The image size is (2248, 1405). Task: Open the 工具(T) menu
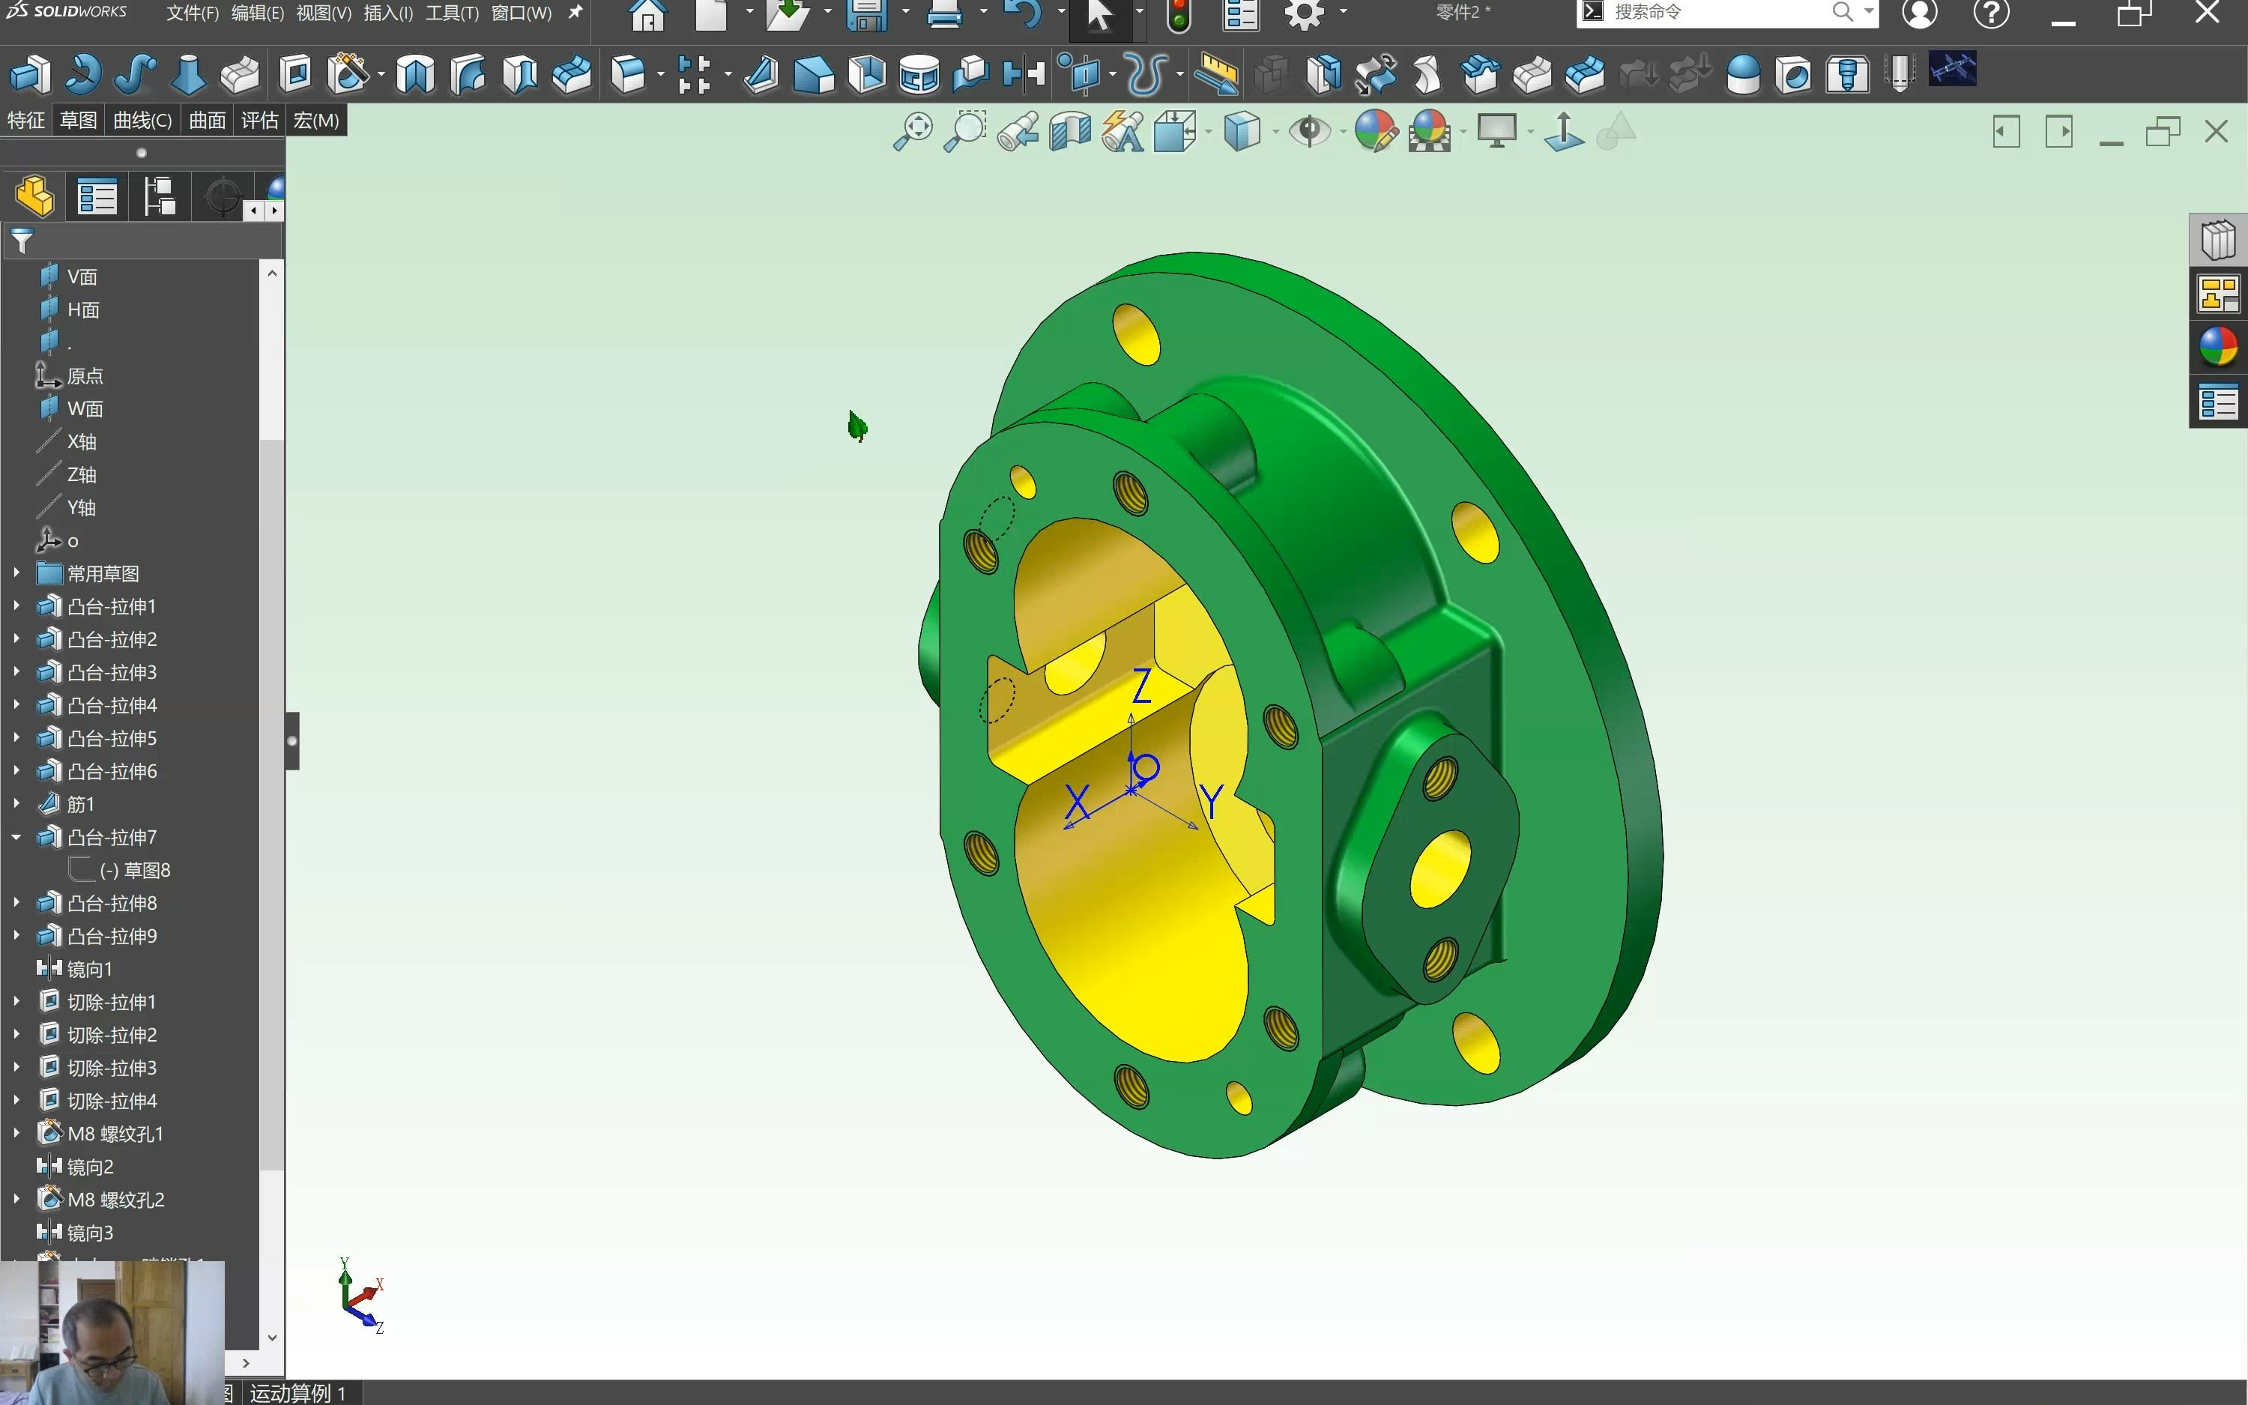(x=453, y=13)
